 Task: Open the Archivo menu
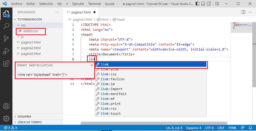tap(17, 4)
